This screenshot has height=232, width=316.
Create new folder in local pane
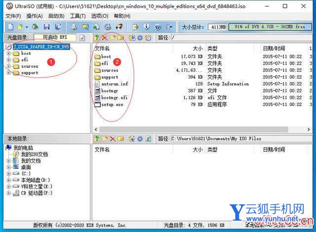tap(105, 139)
